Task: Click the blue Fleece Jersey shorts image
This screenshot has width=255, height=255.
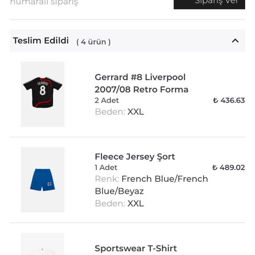Action: pyautogui.click(x=42, y=180)
